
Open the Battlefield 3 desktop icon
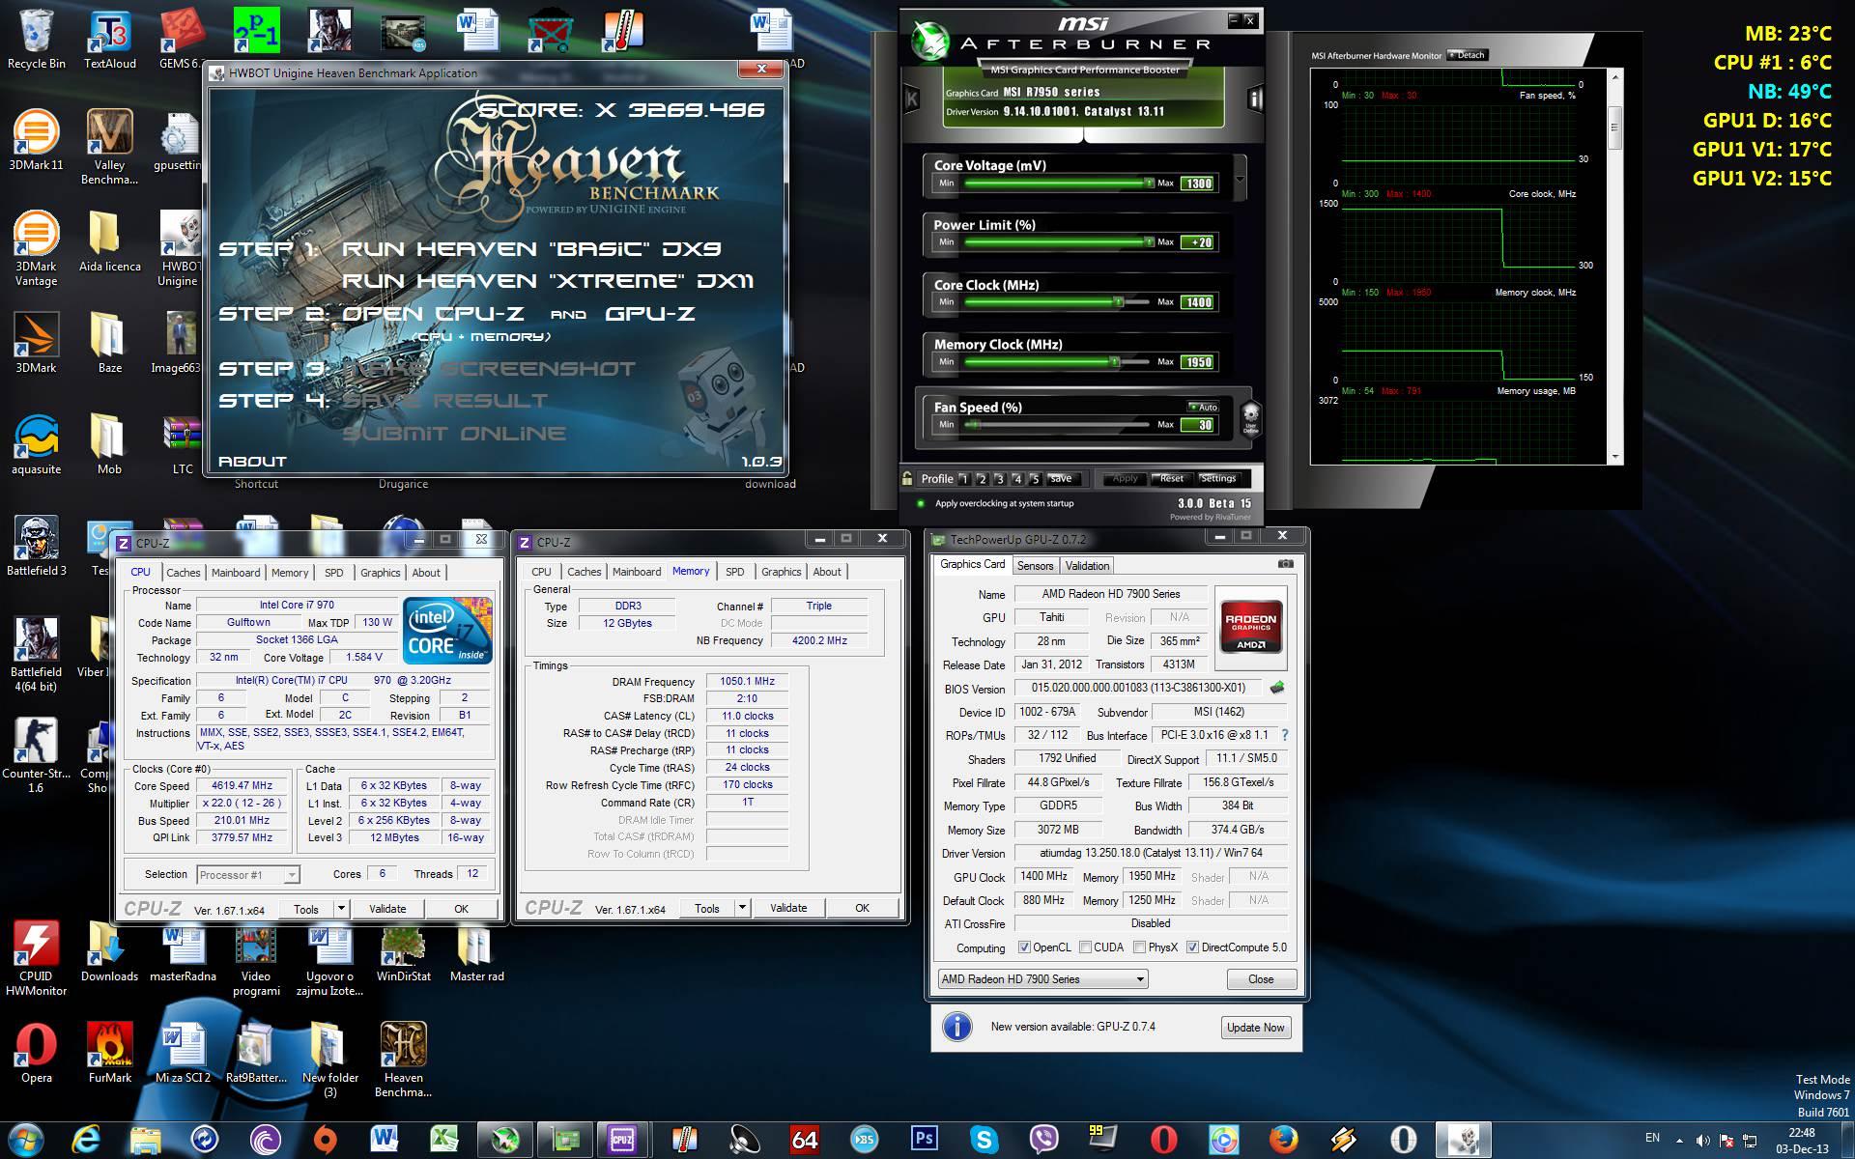tap(36, 546)
